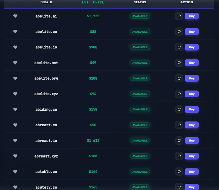Buy the abelite.co domain
This screenshot has width=219, height=190.
click(x=192, y=32)
